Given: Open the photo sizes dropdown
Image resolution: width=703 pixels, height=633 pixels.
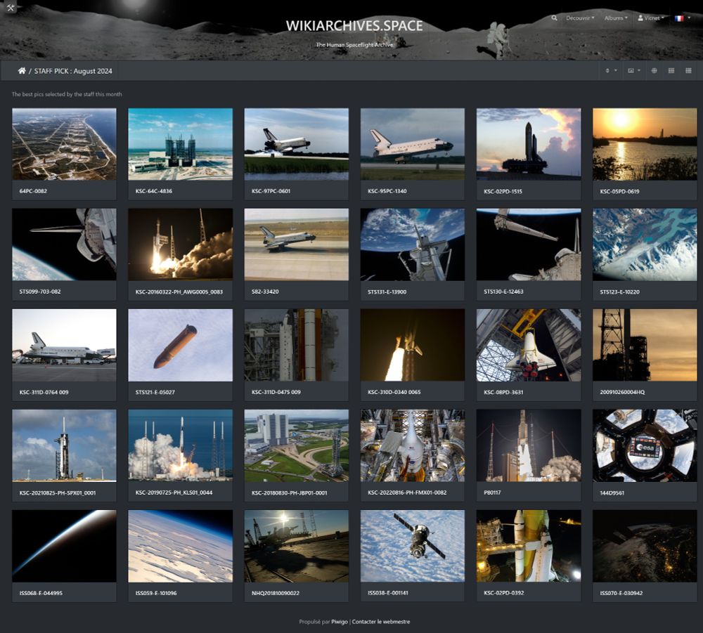Looking at the screenshot, I should pyautogui.click(x=633, y=71).
